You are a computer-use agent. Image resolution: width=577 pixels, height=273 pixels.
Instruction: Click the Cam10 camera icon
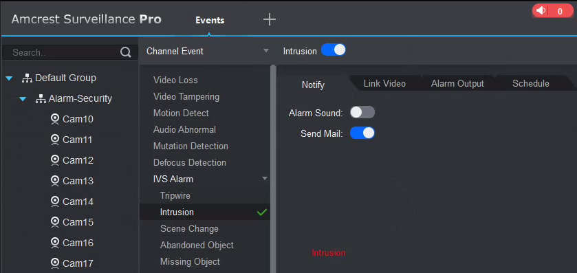[55, 119]
